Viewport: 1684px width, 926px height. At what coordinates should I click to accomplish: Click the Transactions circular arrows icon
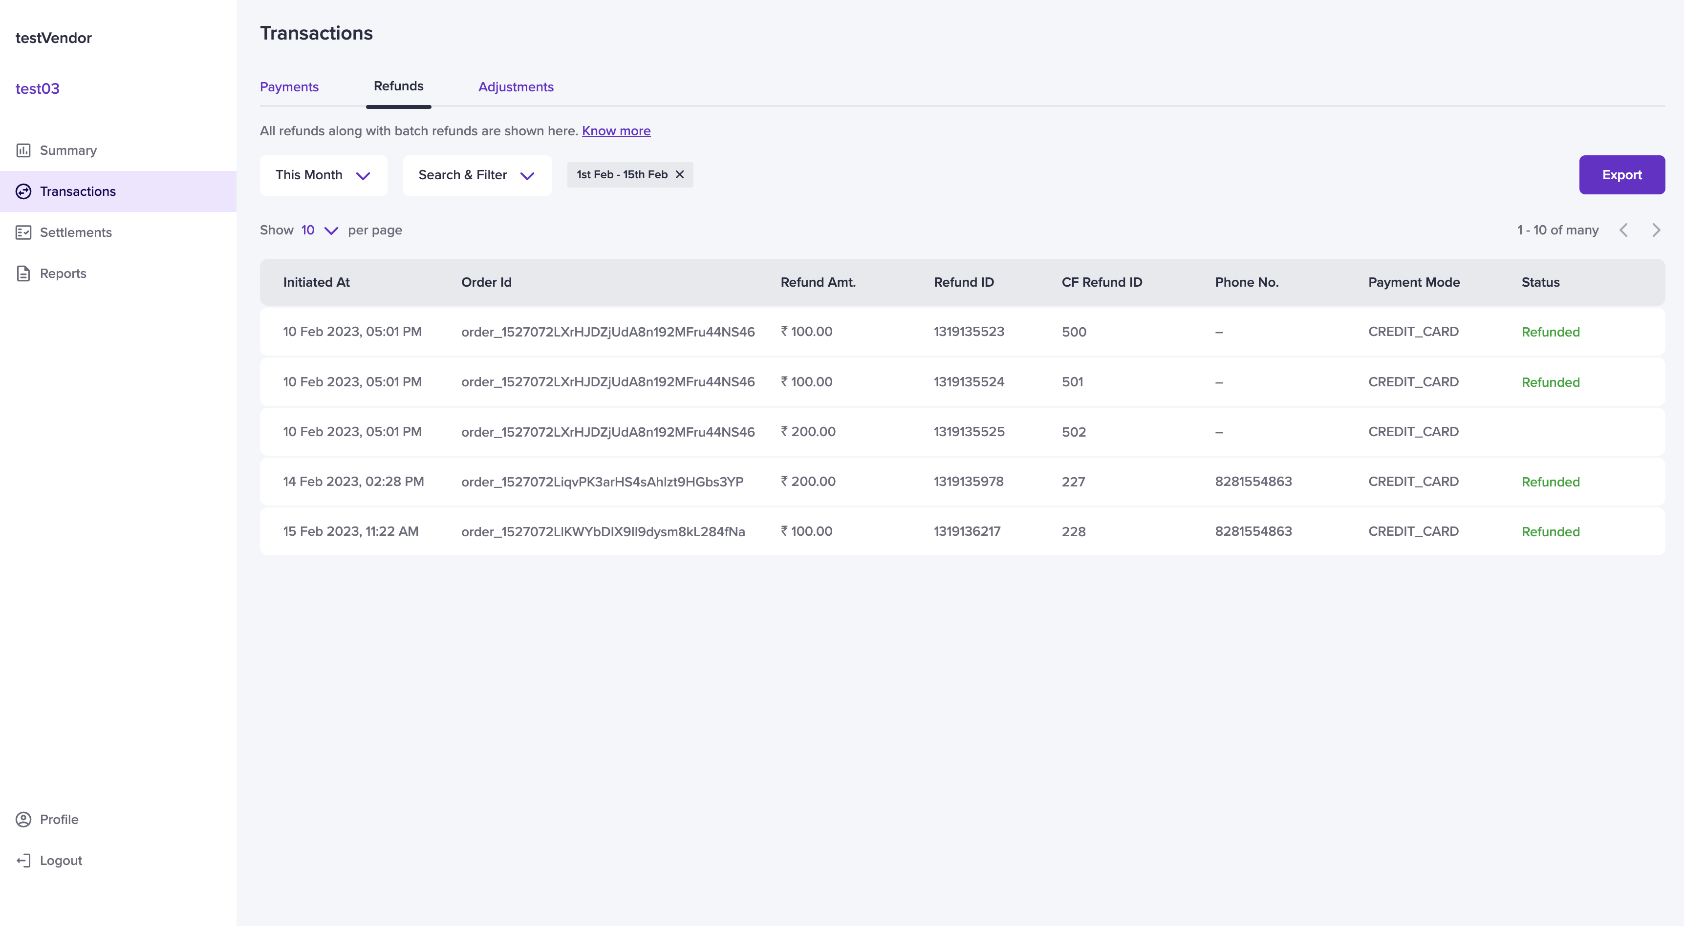23,191
